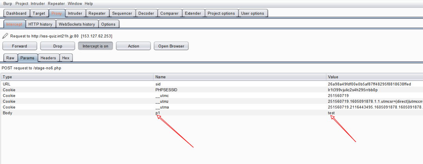Open the Help menu
This screenshot has width=423, height=164.
pos(89,4)
